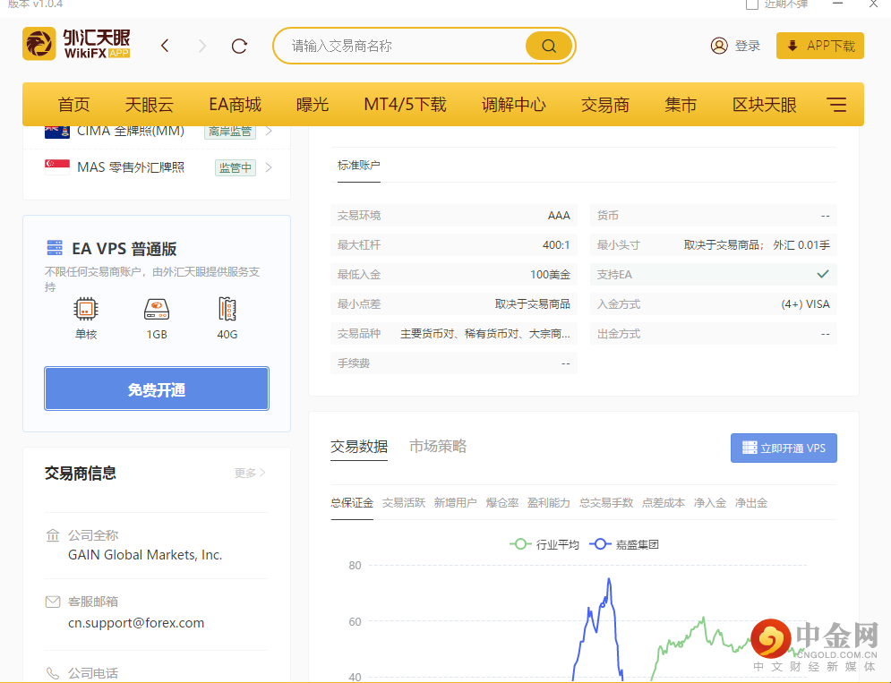Viewport: 891px width, 683px height.
Task: Click the 登录 account icon
Action: pyautogui.click(x=719, y=44)
